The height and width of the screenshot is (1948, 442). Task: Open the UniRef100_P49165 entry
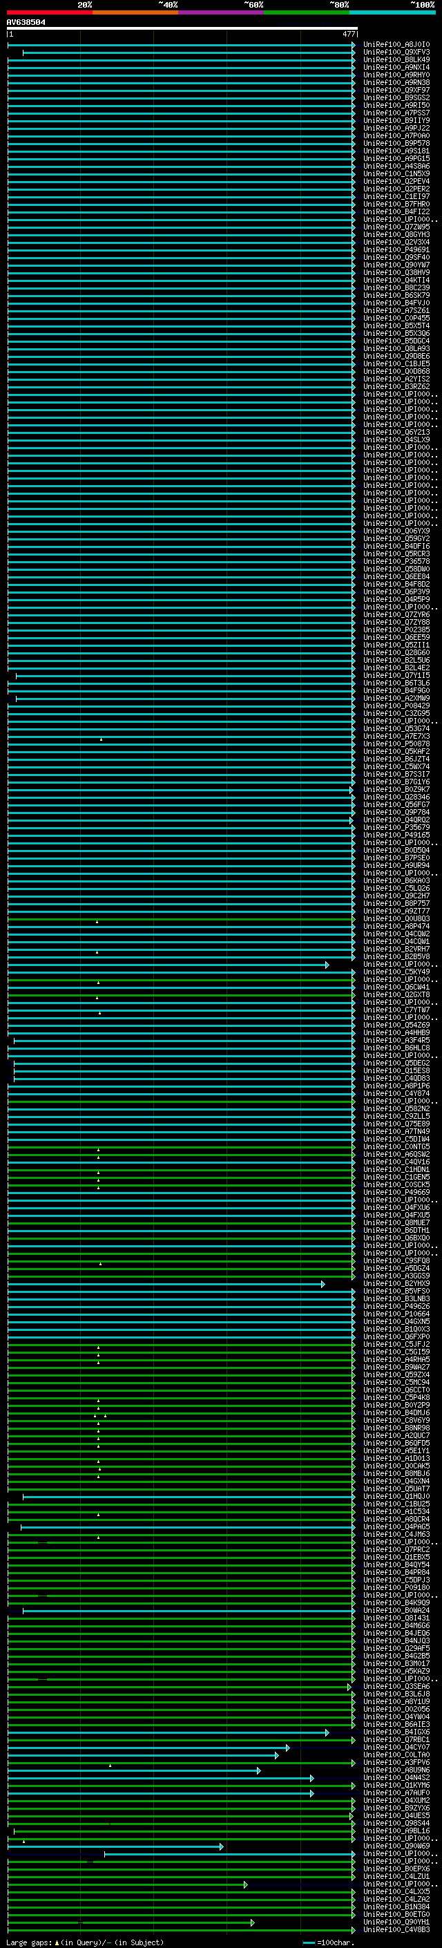[x=396, y=835]
